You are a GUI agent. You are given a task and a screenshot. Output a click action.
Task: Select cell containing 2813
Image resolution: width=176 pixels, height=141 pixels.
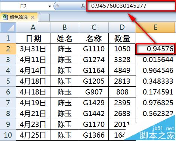[122, 81]
